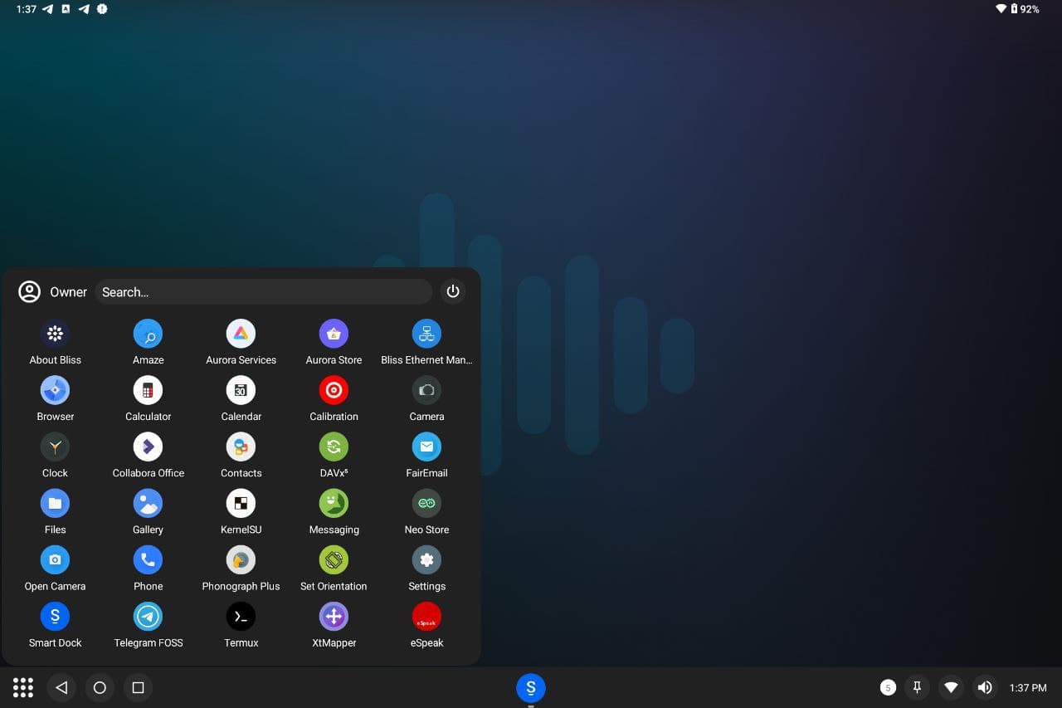This screenshot has height=708, width=1062.
Task: Open the Set Orientation utility
Action: pyautogui.click(x=334, y=559)
